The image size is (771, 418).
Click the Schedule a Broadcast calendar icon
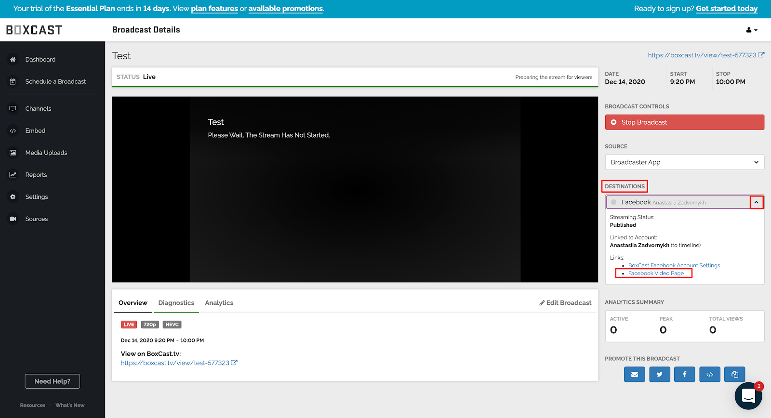13,82
